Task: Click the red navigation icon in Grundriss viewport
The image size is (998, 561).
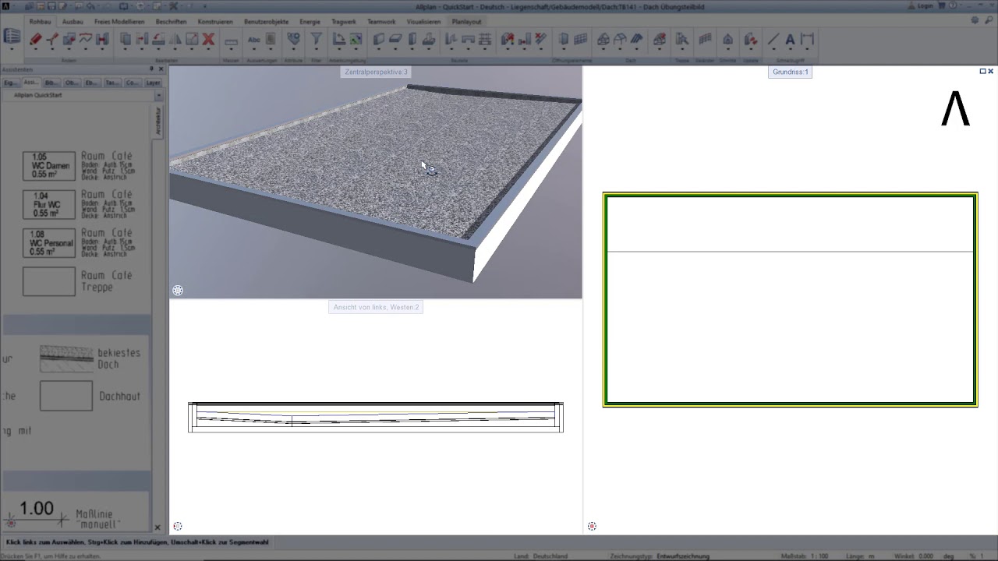Action: click(x=592, y=526)
